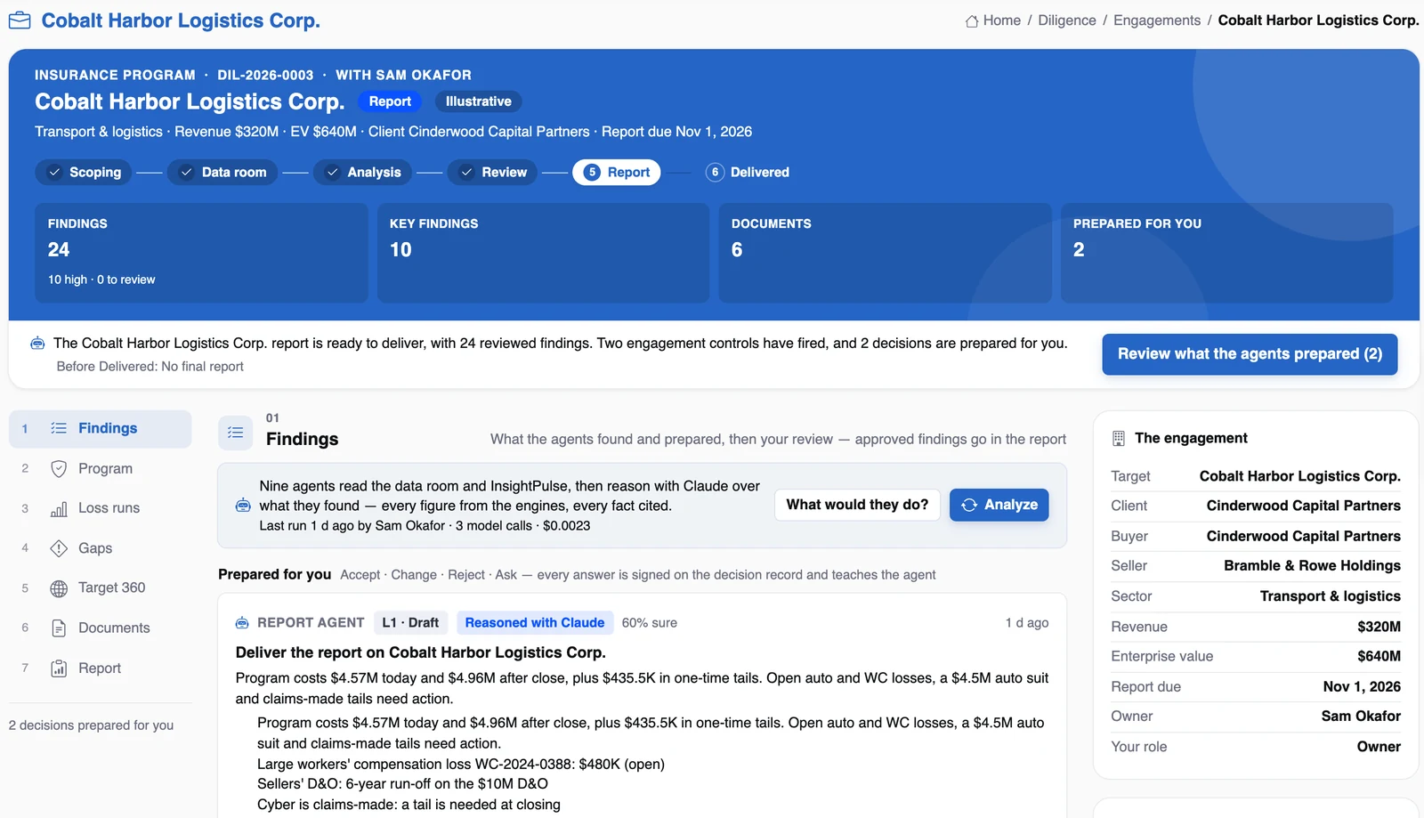Click the Target 360 globe icon
The image size is (1424, 818).
[x=59, y=588]
